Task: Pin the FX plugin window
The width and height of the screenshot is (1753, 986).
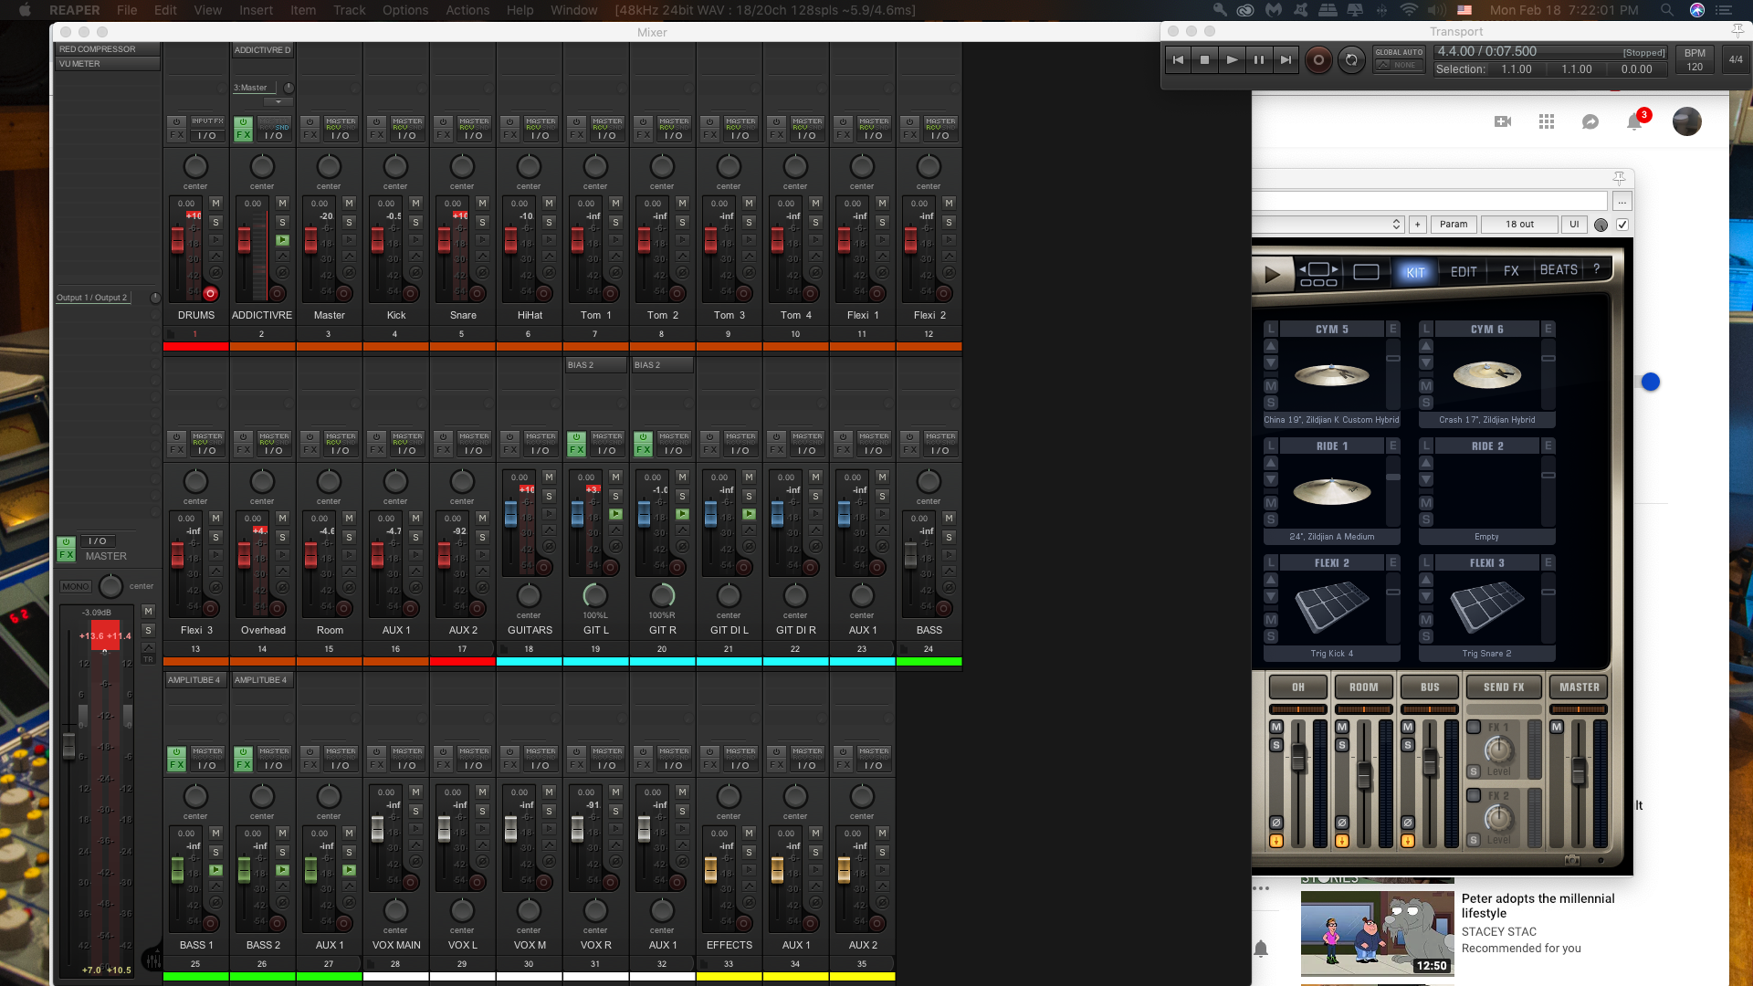Action: [x=1619, y=177]
